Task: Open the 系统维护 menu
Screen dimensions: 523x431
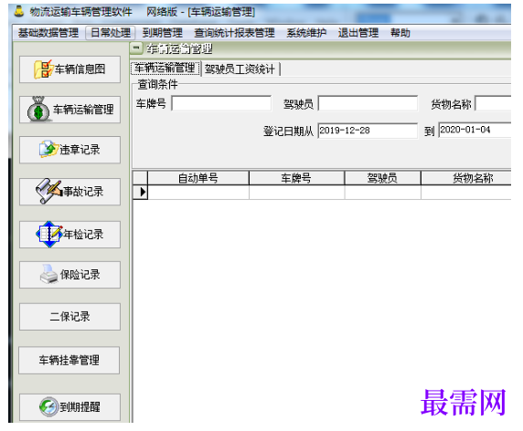Action: pyautogui.click(x=306, y=33)
